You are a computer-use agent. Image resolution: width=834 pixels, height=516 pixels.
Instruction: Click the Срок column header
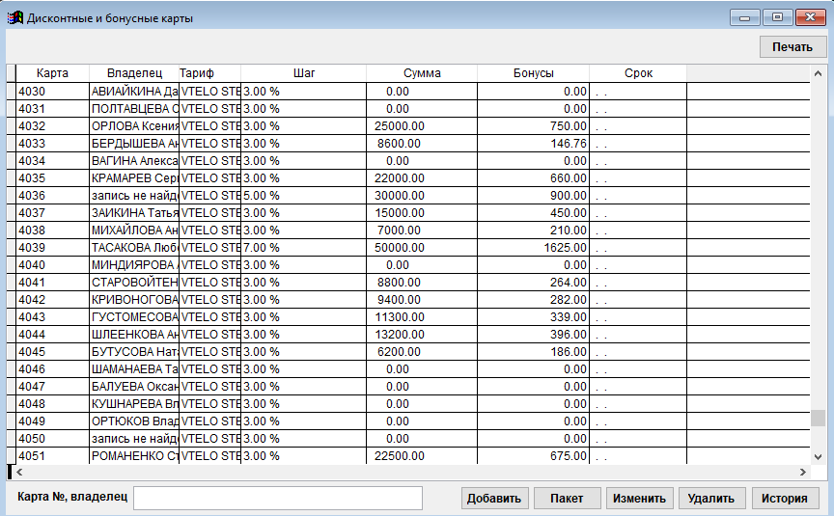(638, 73)
